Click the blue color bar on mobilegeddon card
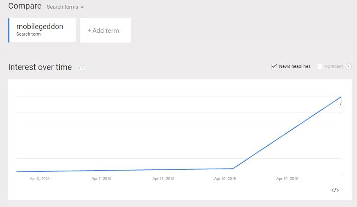357x207 pixels. point(9,30)
